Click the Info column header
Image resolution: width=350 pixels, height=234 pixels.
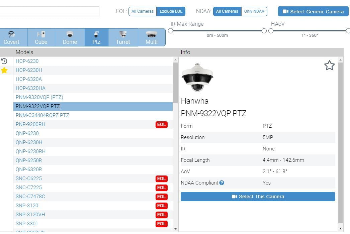tap(185, 52)
